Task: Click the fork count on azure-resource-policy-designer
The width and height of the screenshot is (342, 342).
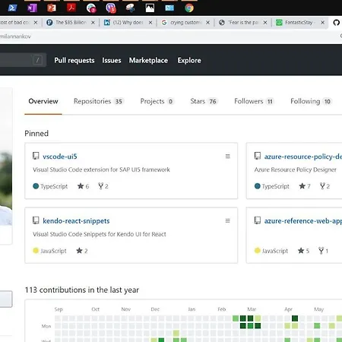Action: (x=325, y=186)
